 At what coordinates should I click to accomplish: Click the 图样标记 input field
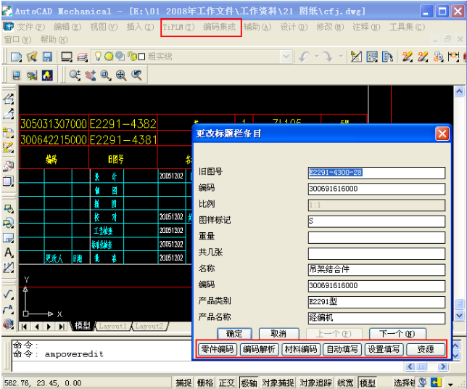(376, 221)
